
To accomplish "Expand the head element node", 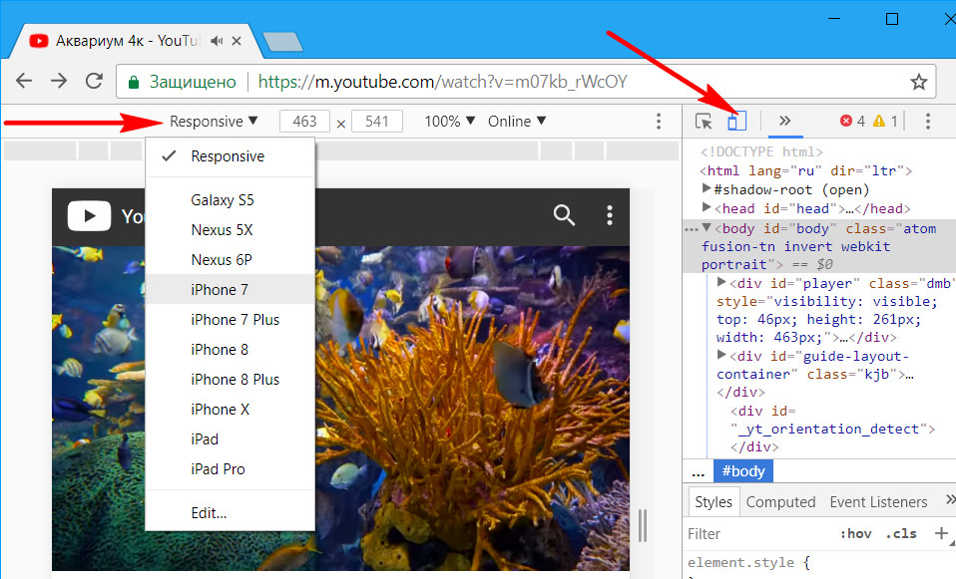I will tap(707, 207).
